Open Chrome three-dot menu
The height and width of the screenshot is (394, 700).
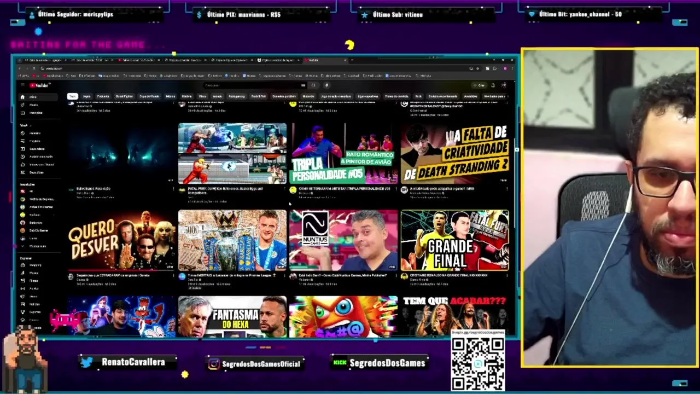512,68
